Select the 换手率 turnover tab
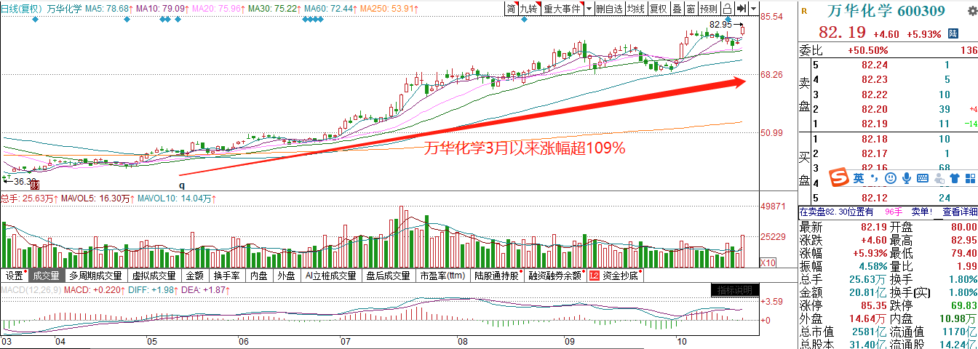The width and height of the screenshot is (978, 349). [226, 276]
